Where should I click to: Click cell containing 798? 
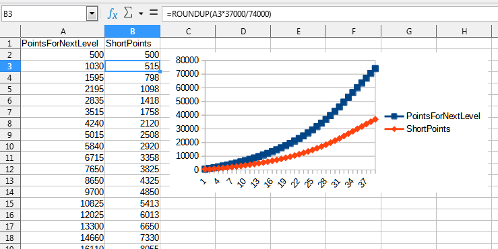(x=133, y=77)
